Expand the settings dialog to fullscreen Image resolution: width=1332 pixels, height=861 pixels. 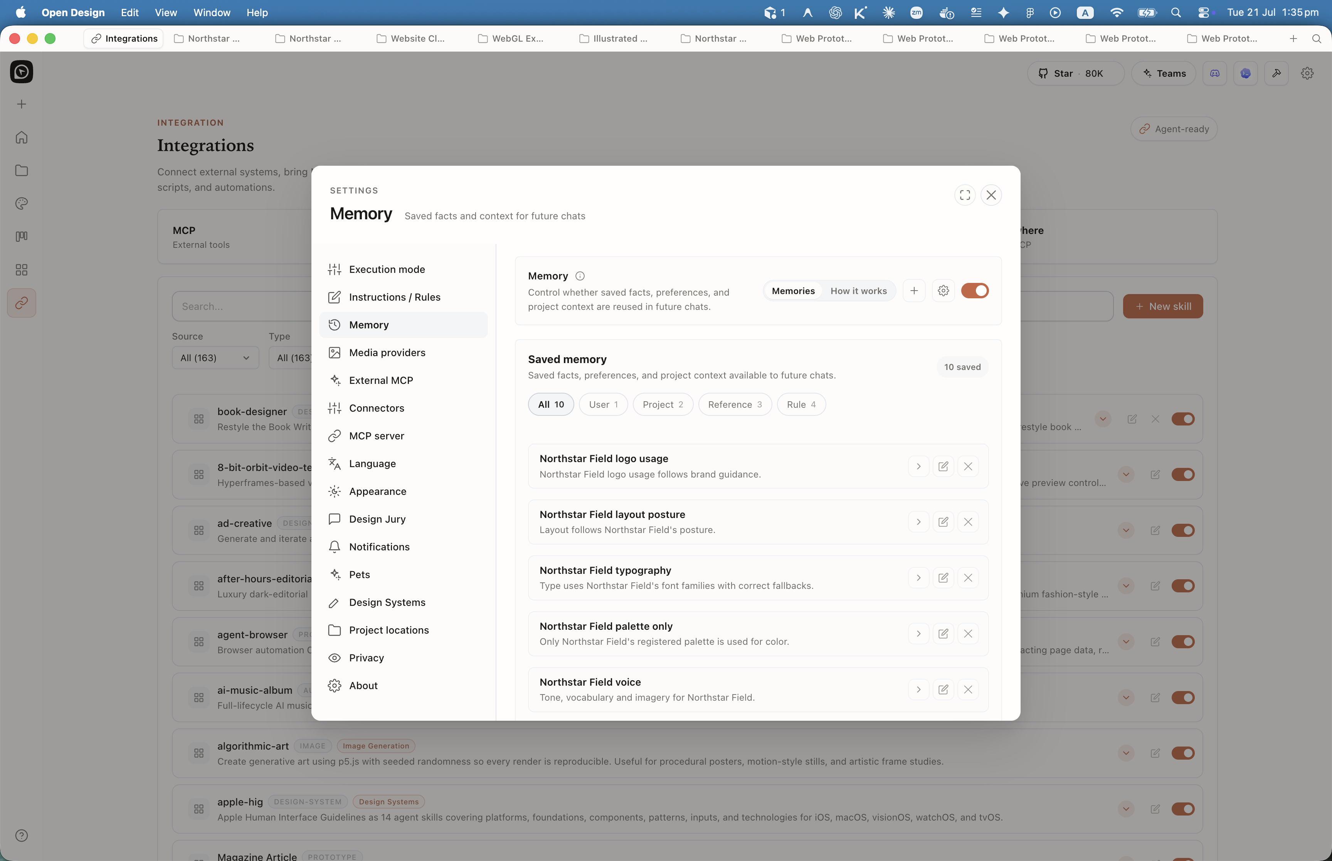coord(965,195)
